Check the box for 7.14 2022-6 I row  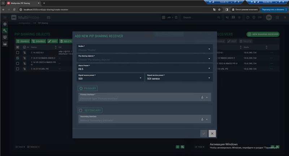coord(18,53)
